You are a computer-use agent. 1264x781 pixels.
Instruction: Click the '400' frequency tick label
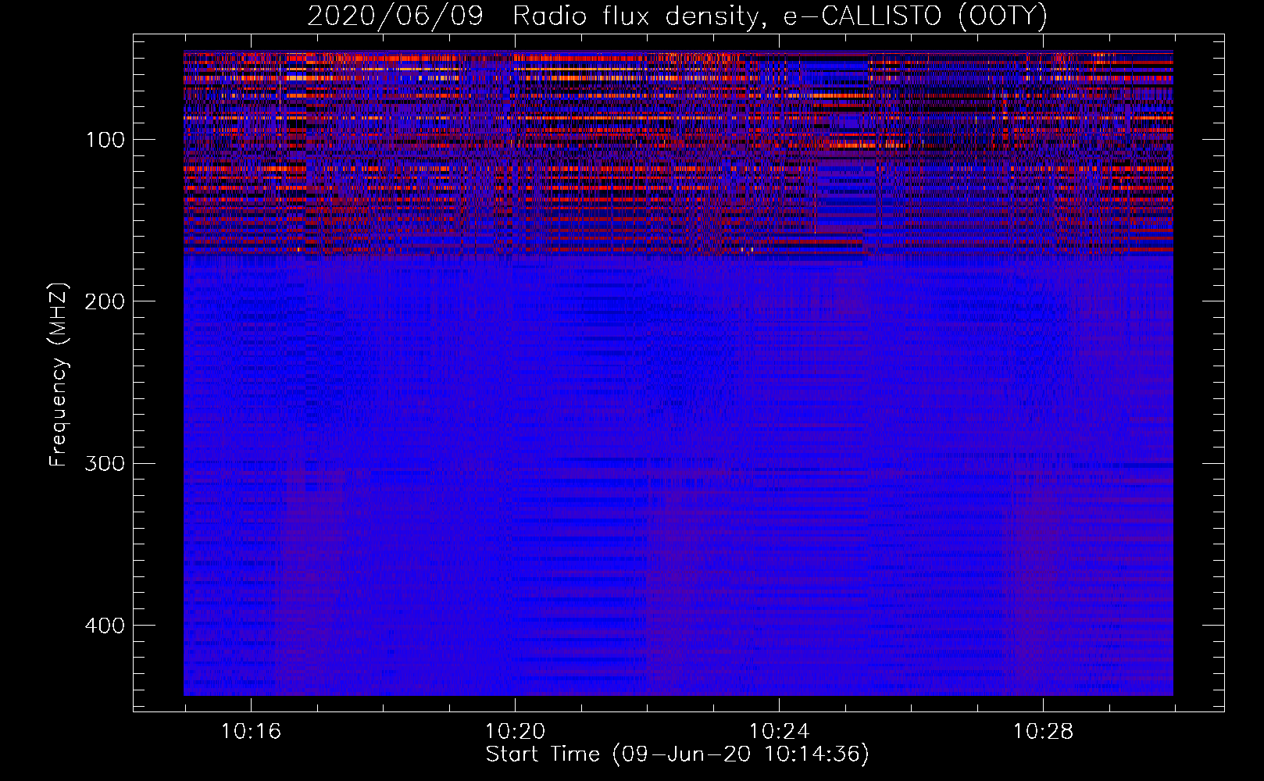pos(104,626)
